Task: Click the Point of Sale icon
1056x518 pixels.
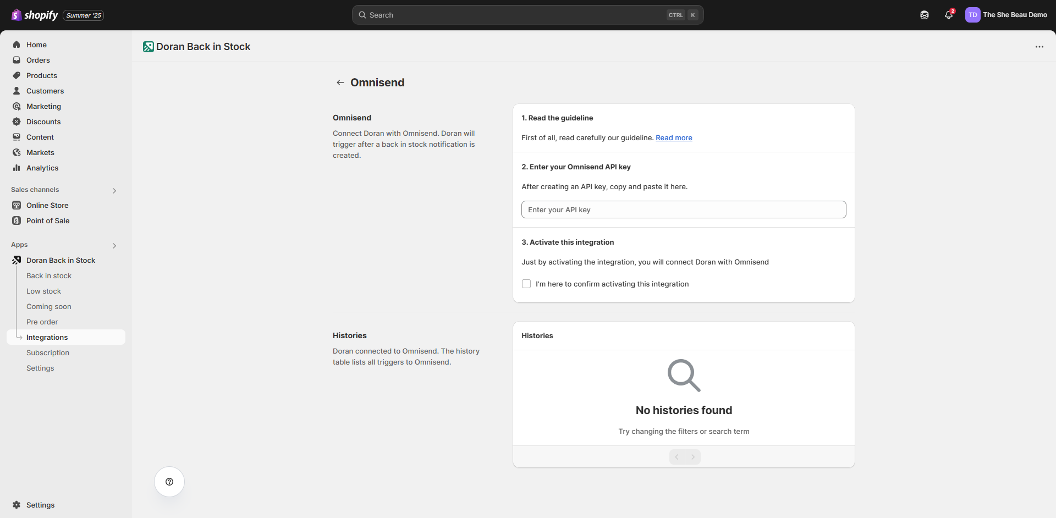Action: 16,221
